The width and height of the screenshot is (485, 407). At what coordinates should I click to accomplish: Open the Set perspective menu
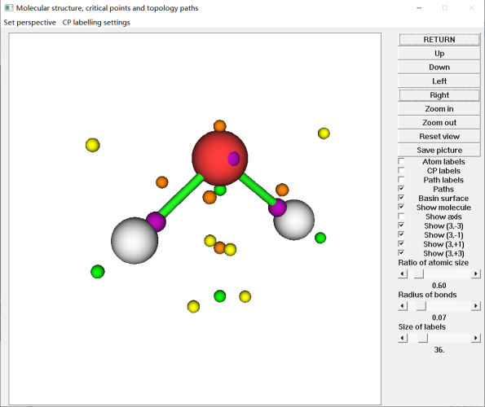[x=29, y=23]
